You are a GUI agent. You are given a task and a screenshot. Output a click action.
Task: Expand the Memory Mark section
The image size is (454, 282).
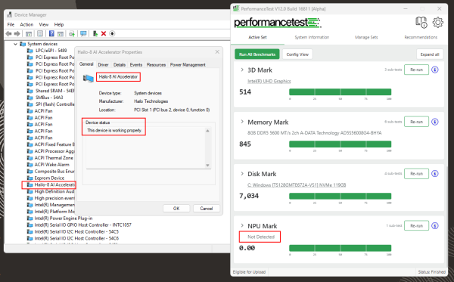[x=242, y=122]
